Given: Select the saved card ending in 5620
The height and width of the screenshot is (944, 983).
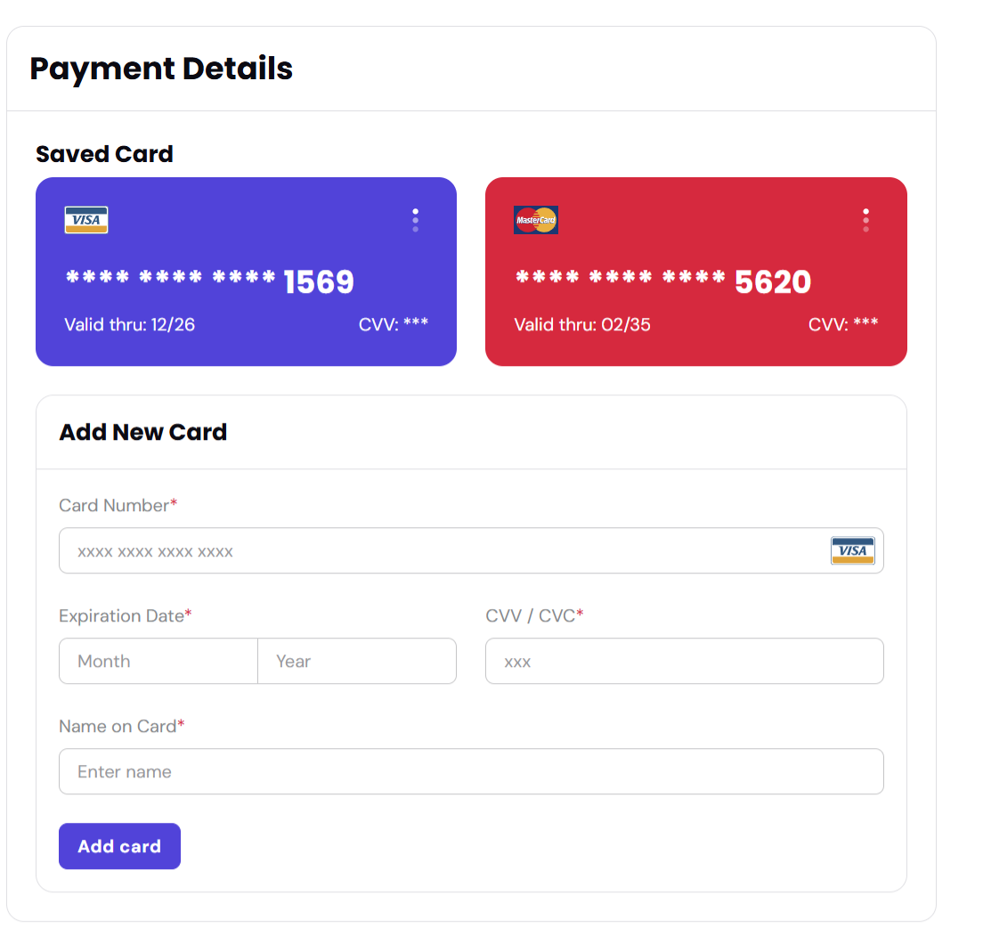Looking at the screenshot, I should tap(696, 272).
